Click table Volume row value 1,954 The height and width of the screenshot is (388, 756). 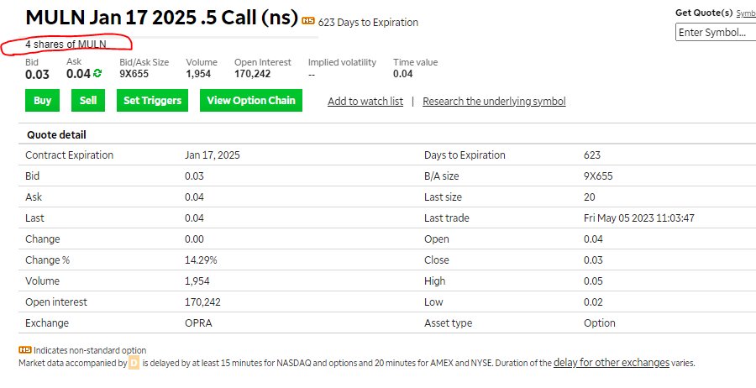point(197,281)
